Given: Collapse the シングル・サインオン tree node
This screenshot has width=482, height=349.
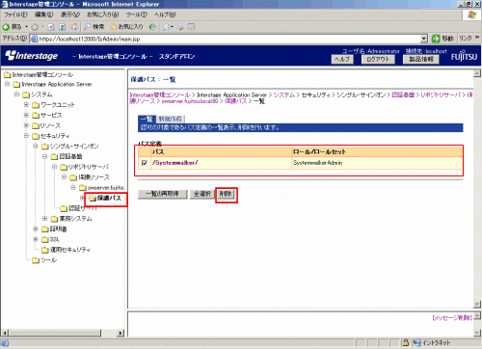Looking at the screenshot, I should tap(36, 147).
